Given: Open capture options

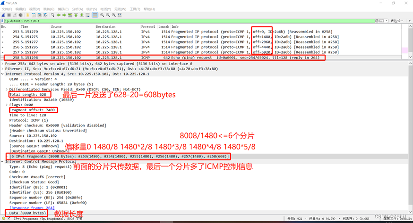Looking at the screenshot, I should 20,15.
